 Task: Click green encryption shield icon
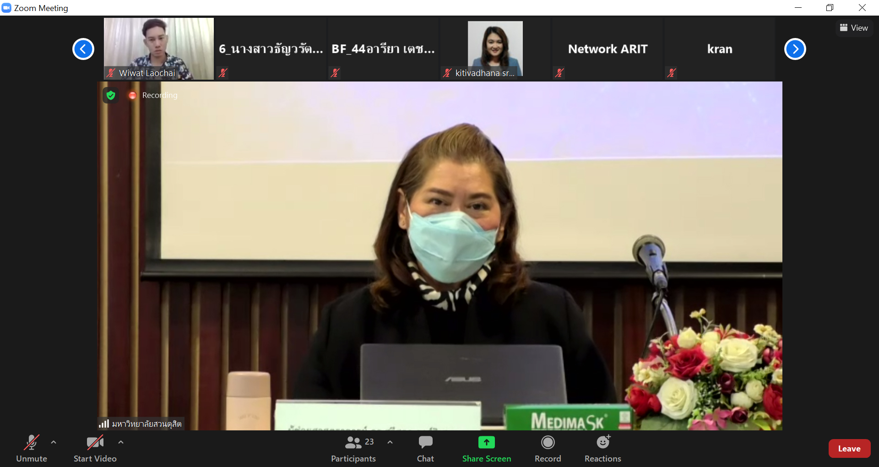point(111,95)
